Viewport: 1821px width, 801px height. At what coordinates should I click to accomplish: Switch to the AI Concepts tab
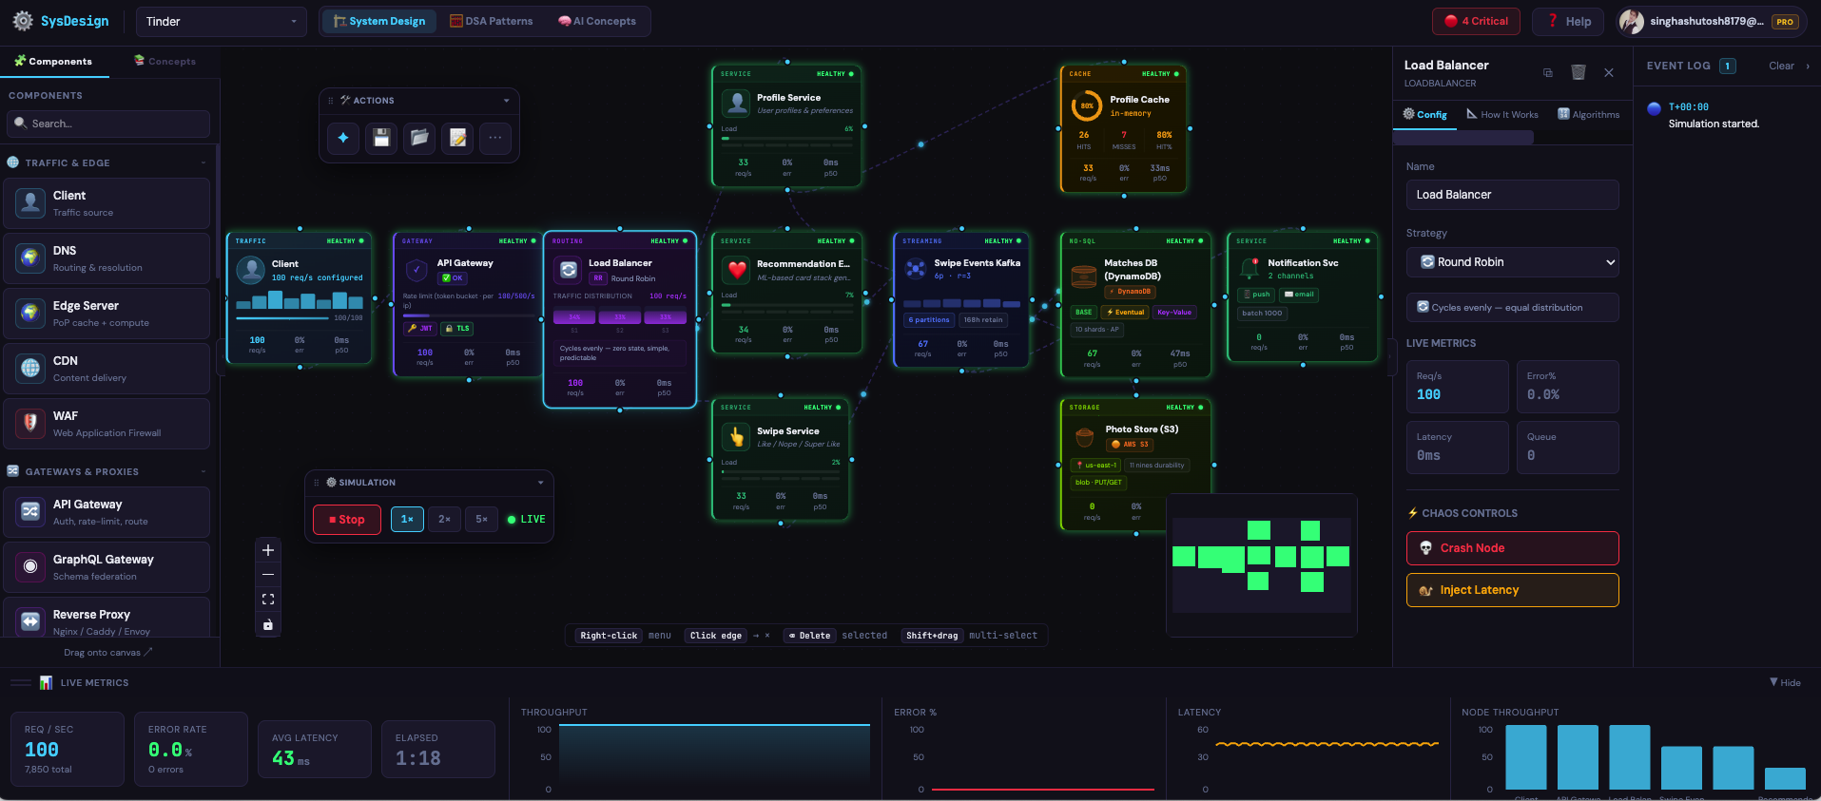click(597, 21)
